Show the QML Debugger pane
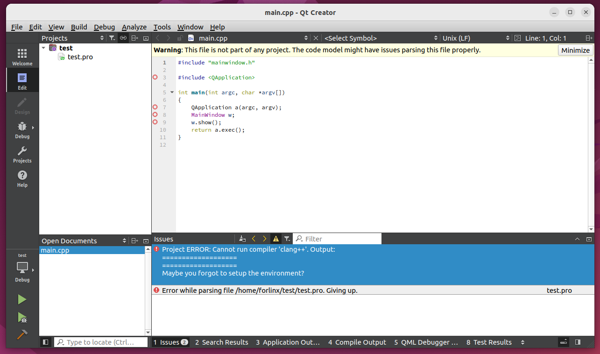This screenshot has width=600, height=354. [426, 342]
